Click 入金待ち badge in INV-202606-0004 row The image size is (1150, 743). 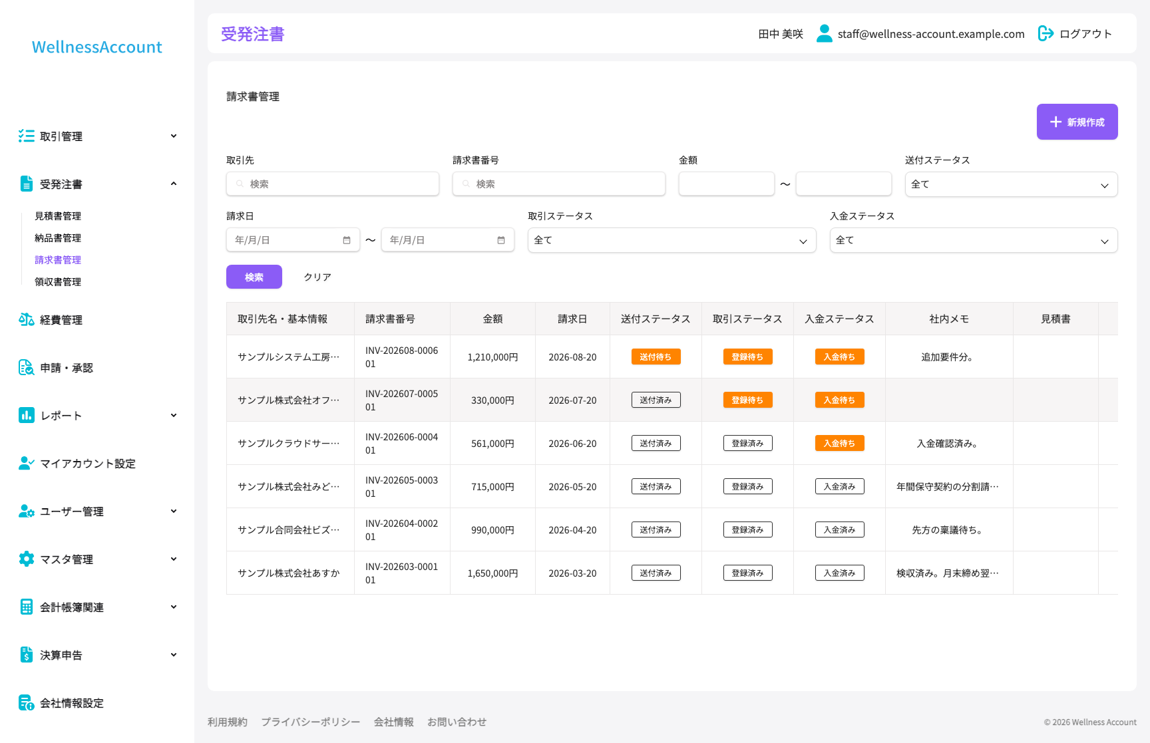[x=839, y=444]
